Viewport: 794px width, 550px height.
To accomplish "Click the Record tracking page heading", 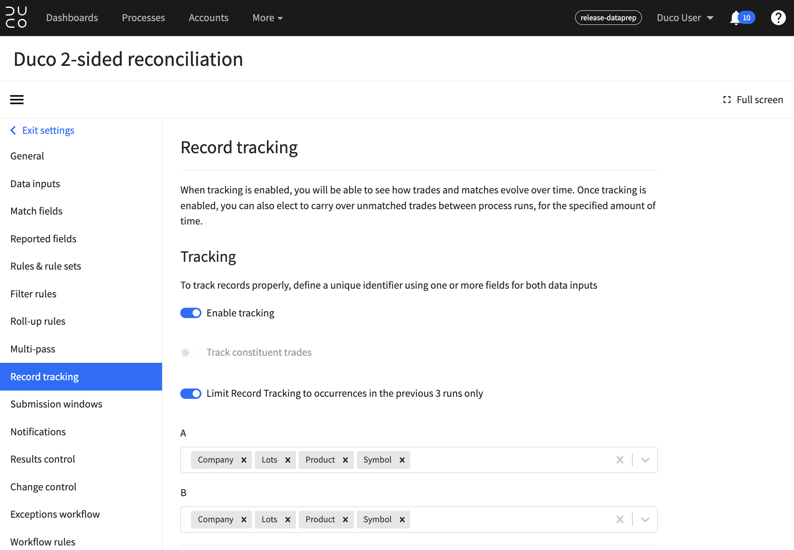I will point(239,148).
